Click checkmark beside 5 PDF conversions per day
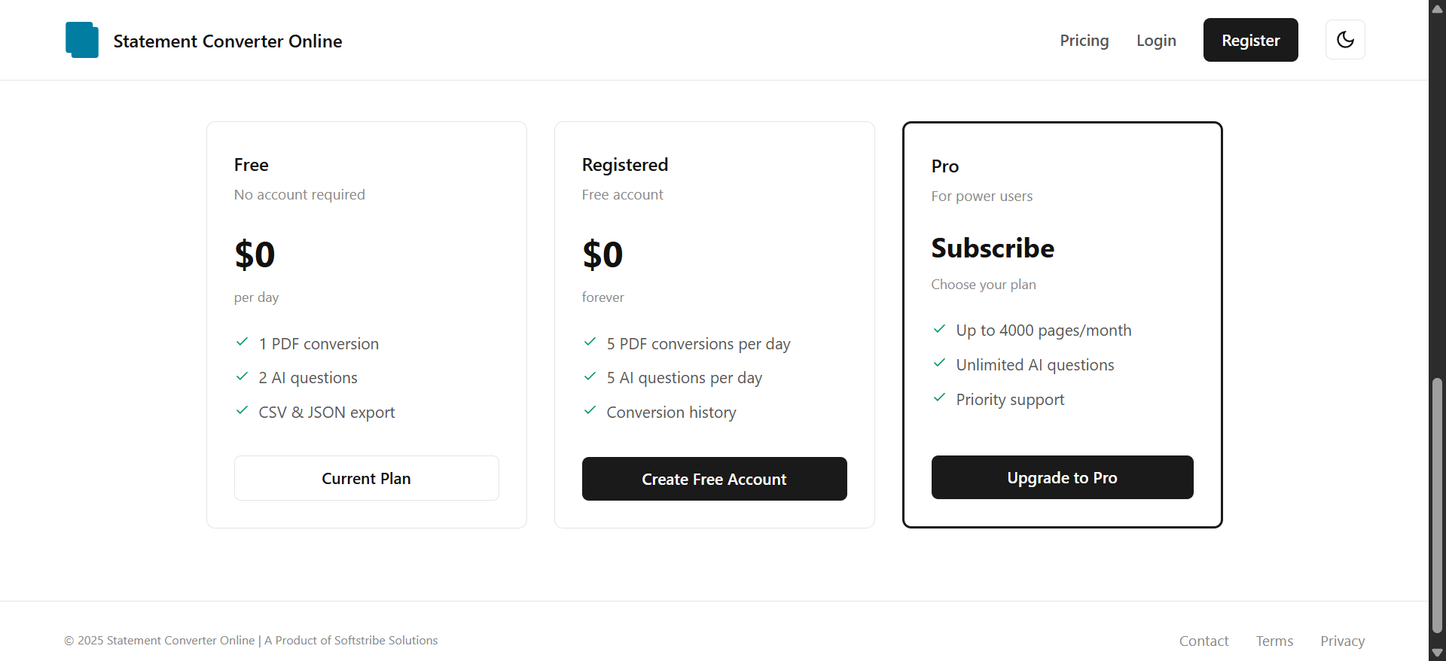 pos(590,343)
